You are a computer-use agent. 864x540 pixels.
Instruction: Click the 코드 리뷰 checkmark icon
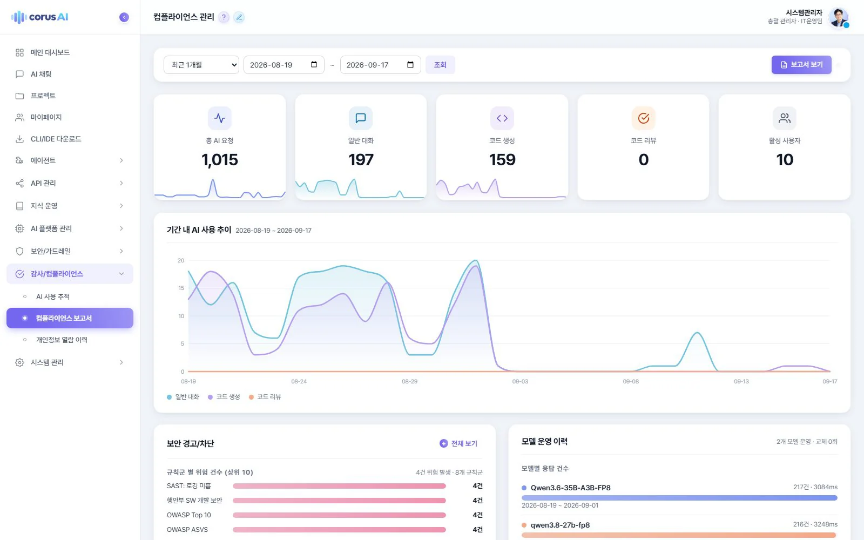click(644, 118)
